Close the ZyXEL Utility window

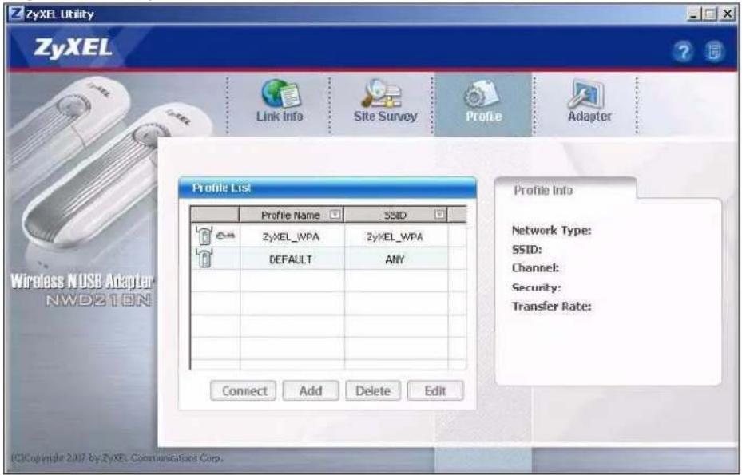pyautogui.click(x=727, y=14)
